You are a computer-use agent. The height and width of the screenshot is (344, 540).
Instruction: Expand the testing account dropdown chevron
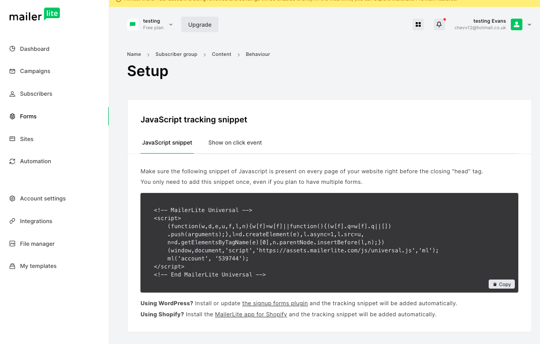point(171,25)
